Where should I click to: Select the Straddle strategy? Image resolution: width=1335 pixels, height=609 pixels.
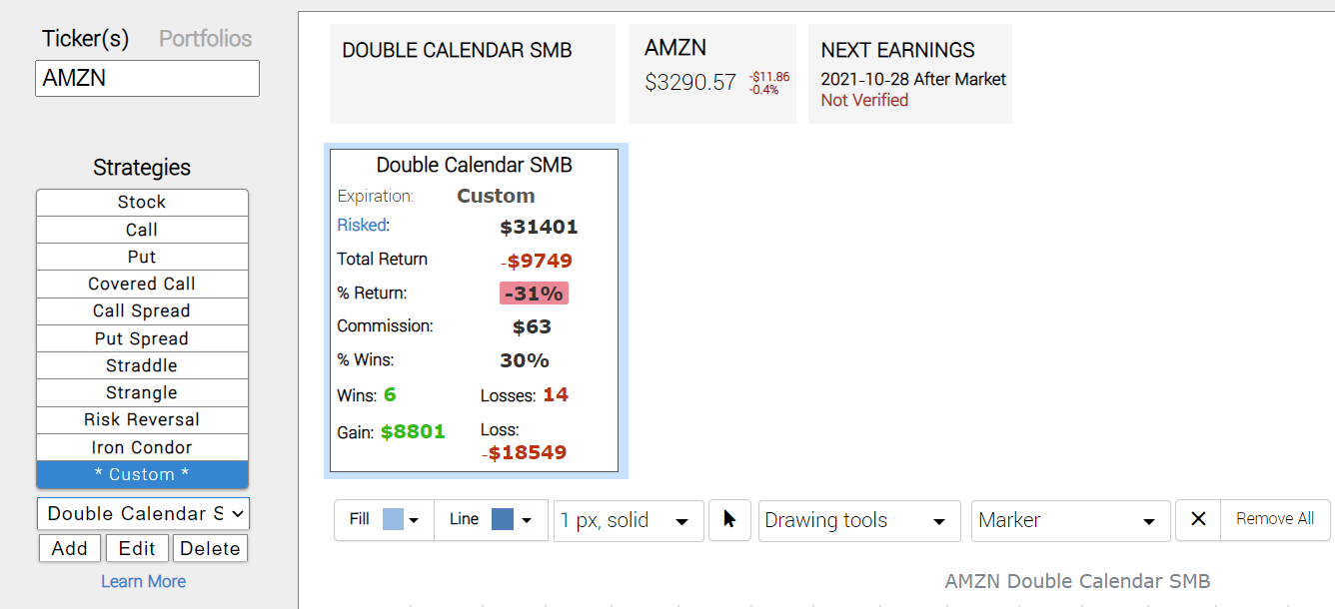[142, 365]
